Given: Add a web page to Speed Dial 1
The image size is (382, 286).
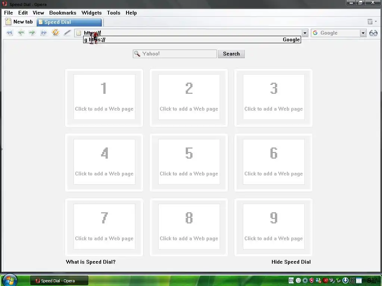Looking at the screenshot, I should [104, 97].
